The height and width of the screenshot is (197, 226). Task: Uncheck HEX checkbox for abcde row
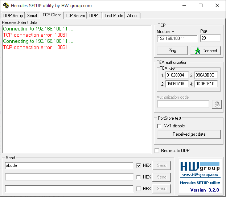point(139,165)
